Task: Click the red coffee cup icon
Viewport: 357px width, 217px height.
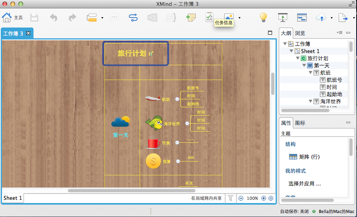Action: [x=153, y=142]
